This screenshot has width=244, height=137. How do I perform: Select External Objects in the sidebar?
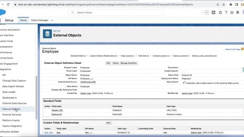tap(11, 109)
